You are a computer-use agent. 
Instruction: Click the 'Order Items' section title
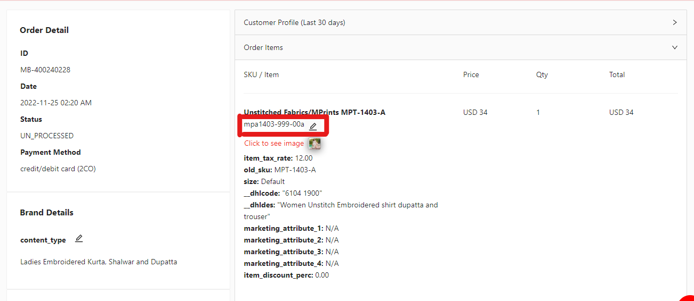263,47
